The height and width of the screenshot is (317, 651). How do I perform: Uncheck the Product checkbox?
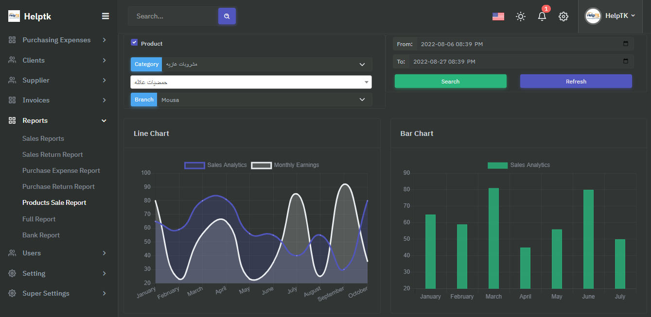click(134, 43)
